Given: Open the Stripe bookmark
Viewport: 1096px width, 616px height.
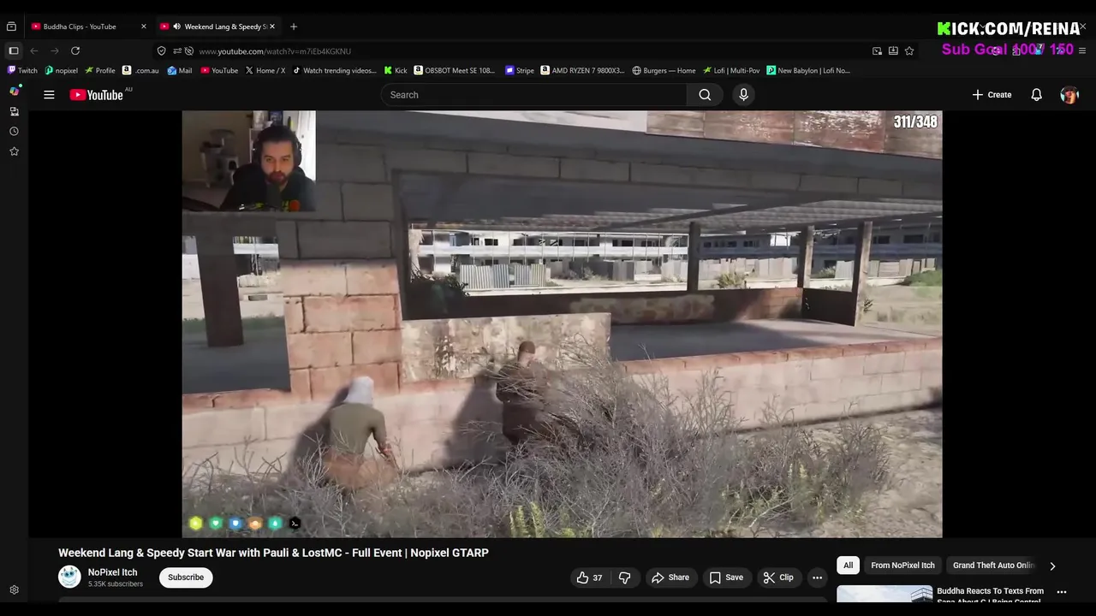Looking at the screenshot, I should tap(520, 71).
